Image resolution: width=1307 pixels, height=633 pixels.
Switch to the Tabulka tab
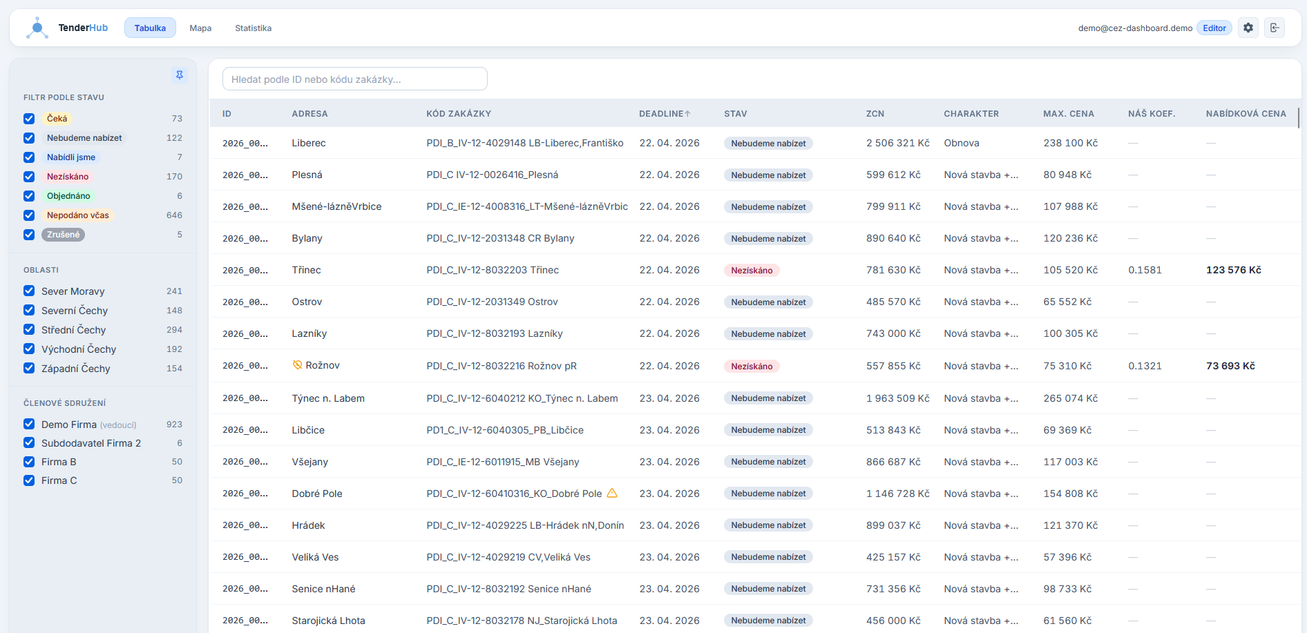pyautogui.click(x=150, y=28)
